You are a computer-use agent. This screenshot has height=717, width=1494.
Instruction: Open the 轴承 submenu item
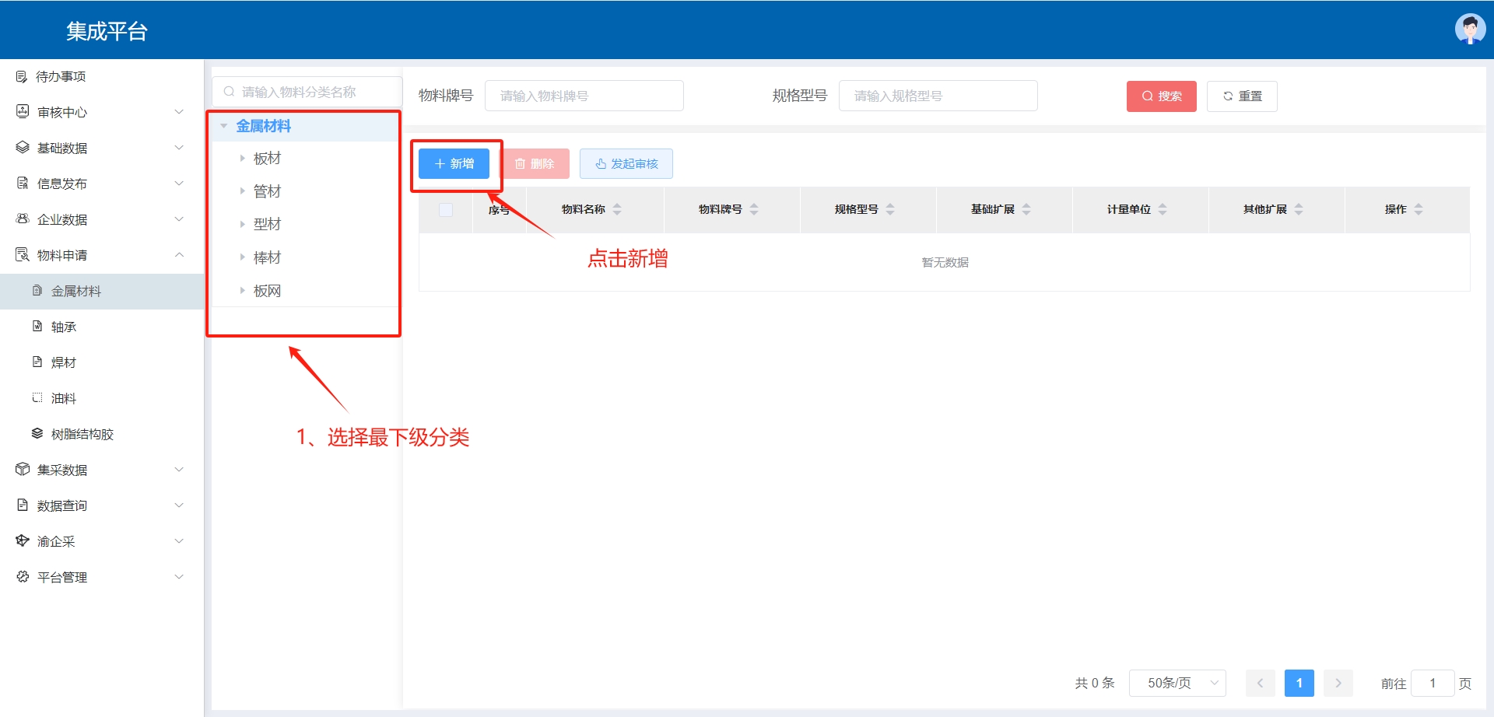(x=64, y=327)
